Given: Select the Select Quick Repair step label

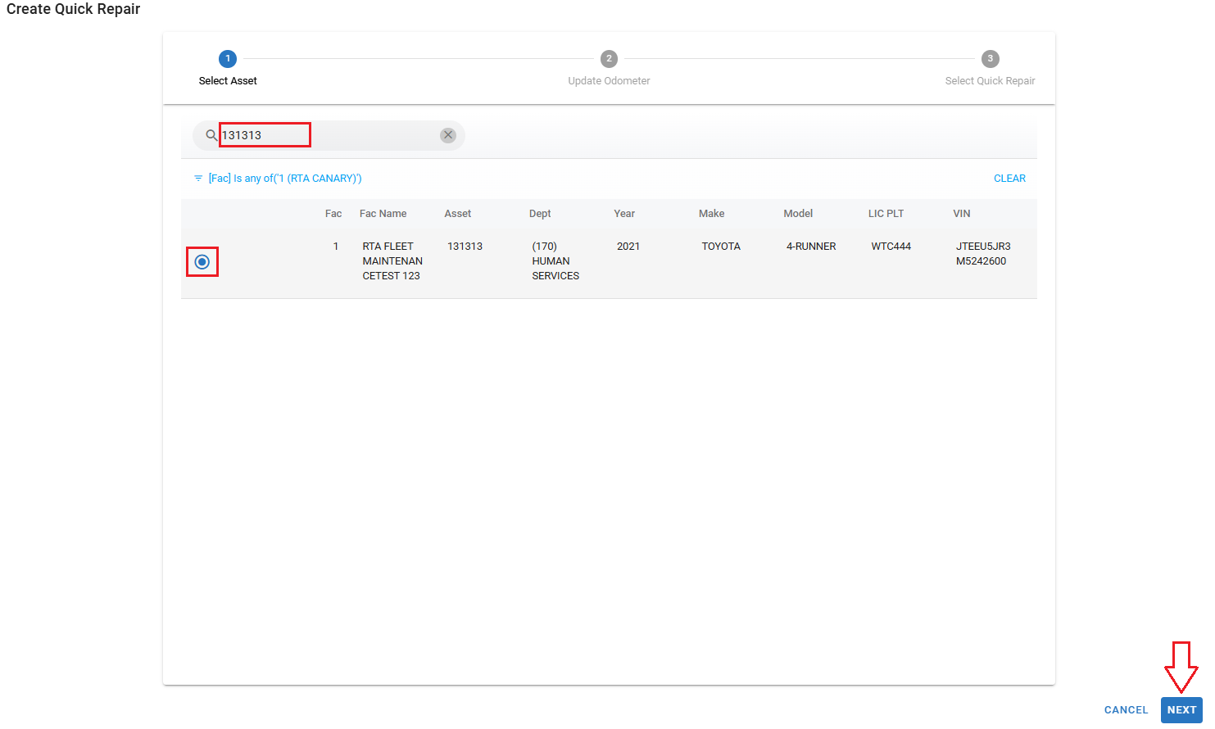Looking at the screenshot, I should (x=990, y=81).
